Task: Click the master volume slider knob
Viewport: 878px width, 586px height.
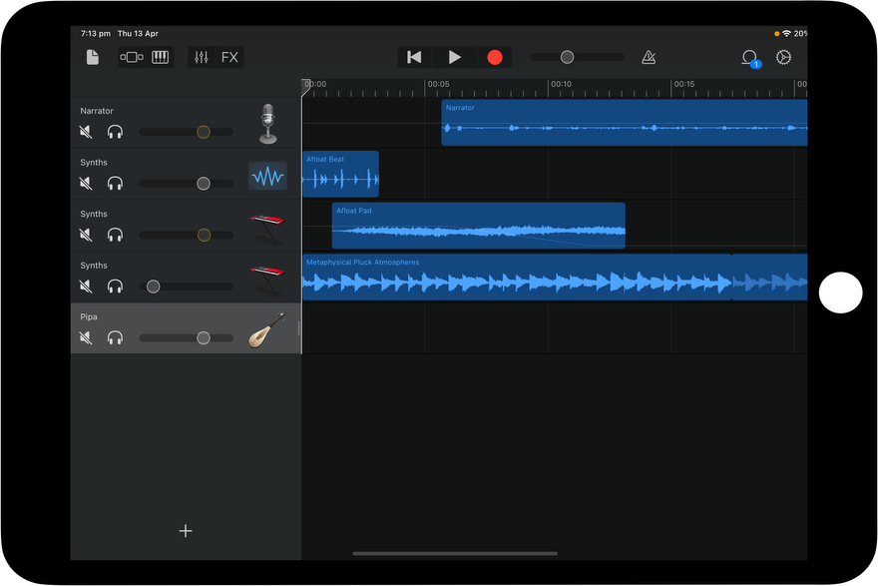Action: click(x=567, y=57)
